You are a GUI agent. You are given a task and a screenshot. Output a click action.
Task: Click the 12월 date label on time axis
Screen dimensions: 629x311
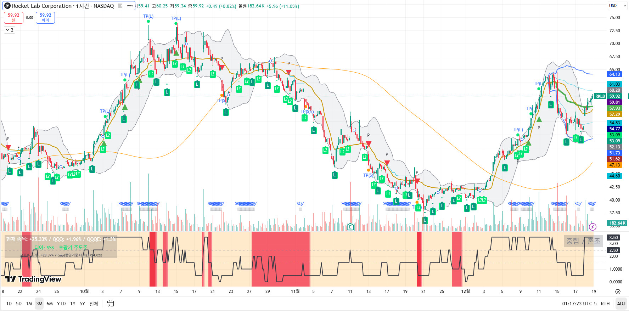(465, 292)
